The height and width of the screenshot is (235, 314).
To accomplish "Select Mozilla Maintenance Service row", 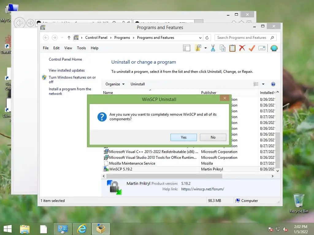I will 189,163.
